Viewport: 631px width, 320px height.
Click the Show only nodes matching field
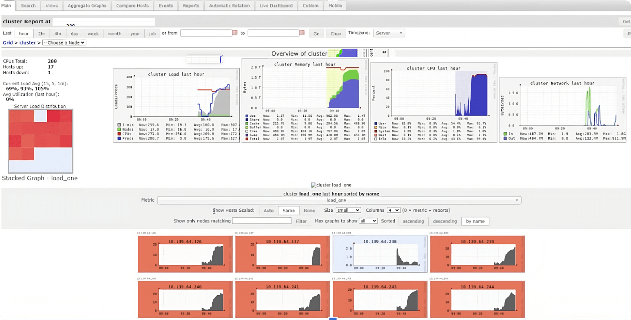click(x=261, y=221)
